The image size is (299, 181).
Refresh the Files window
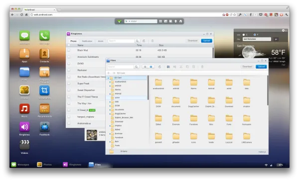point(159,67)
